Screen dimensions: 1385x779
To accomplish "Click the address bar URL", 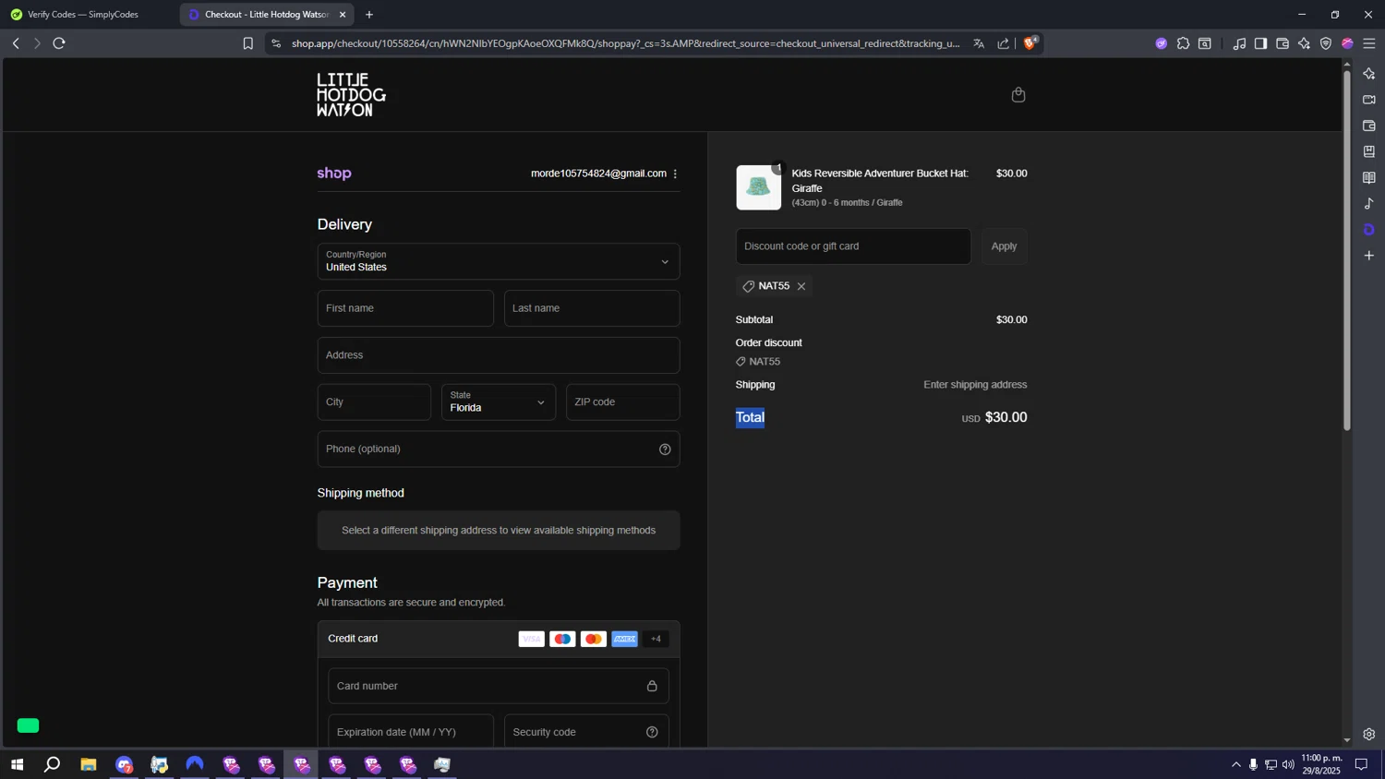I will (x=625, y=43).
